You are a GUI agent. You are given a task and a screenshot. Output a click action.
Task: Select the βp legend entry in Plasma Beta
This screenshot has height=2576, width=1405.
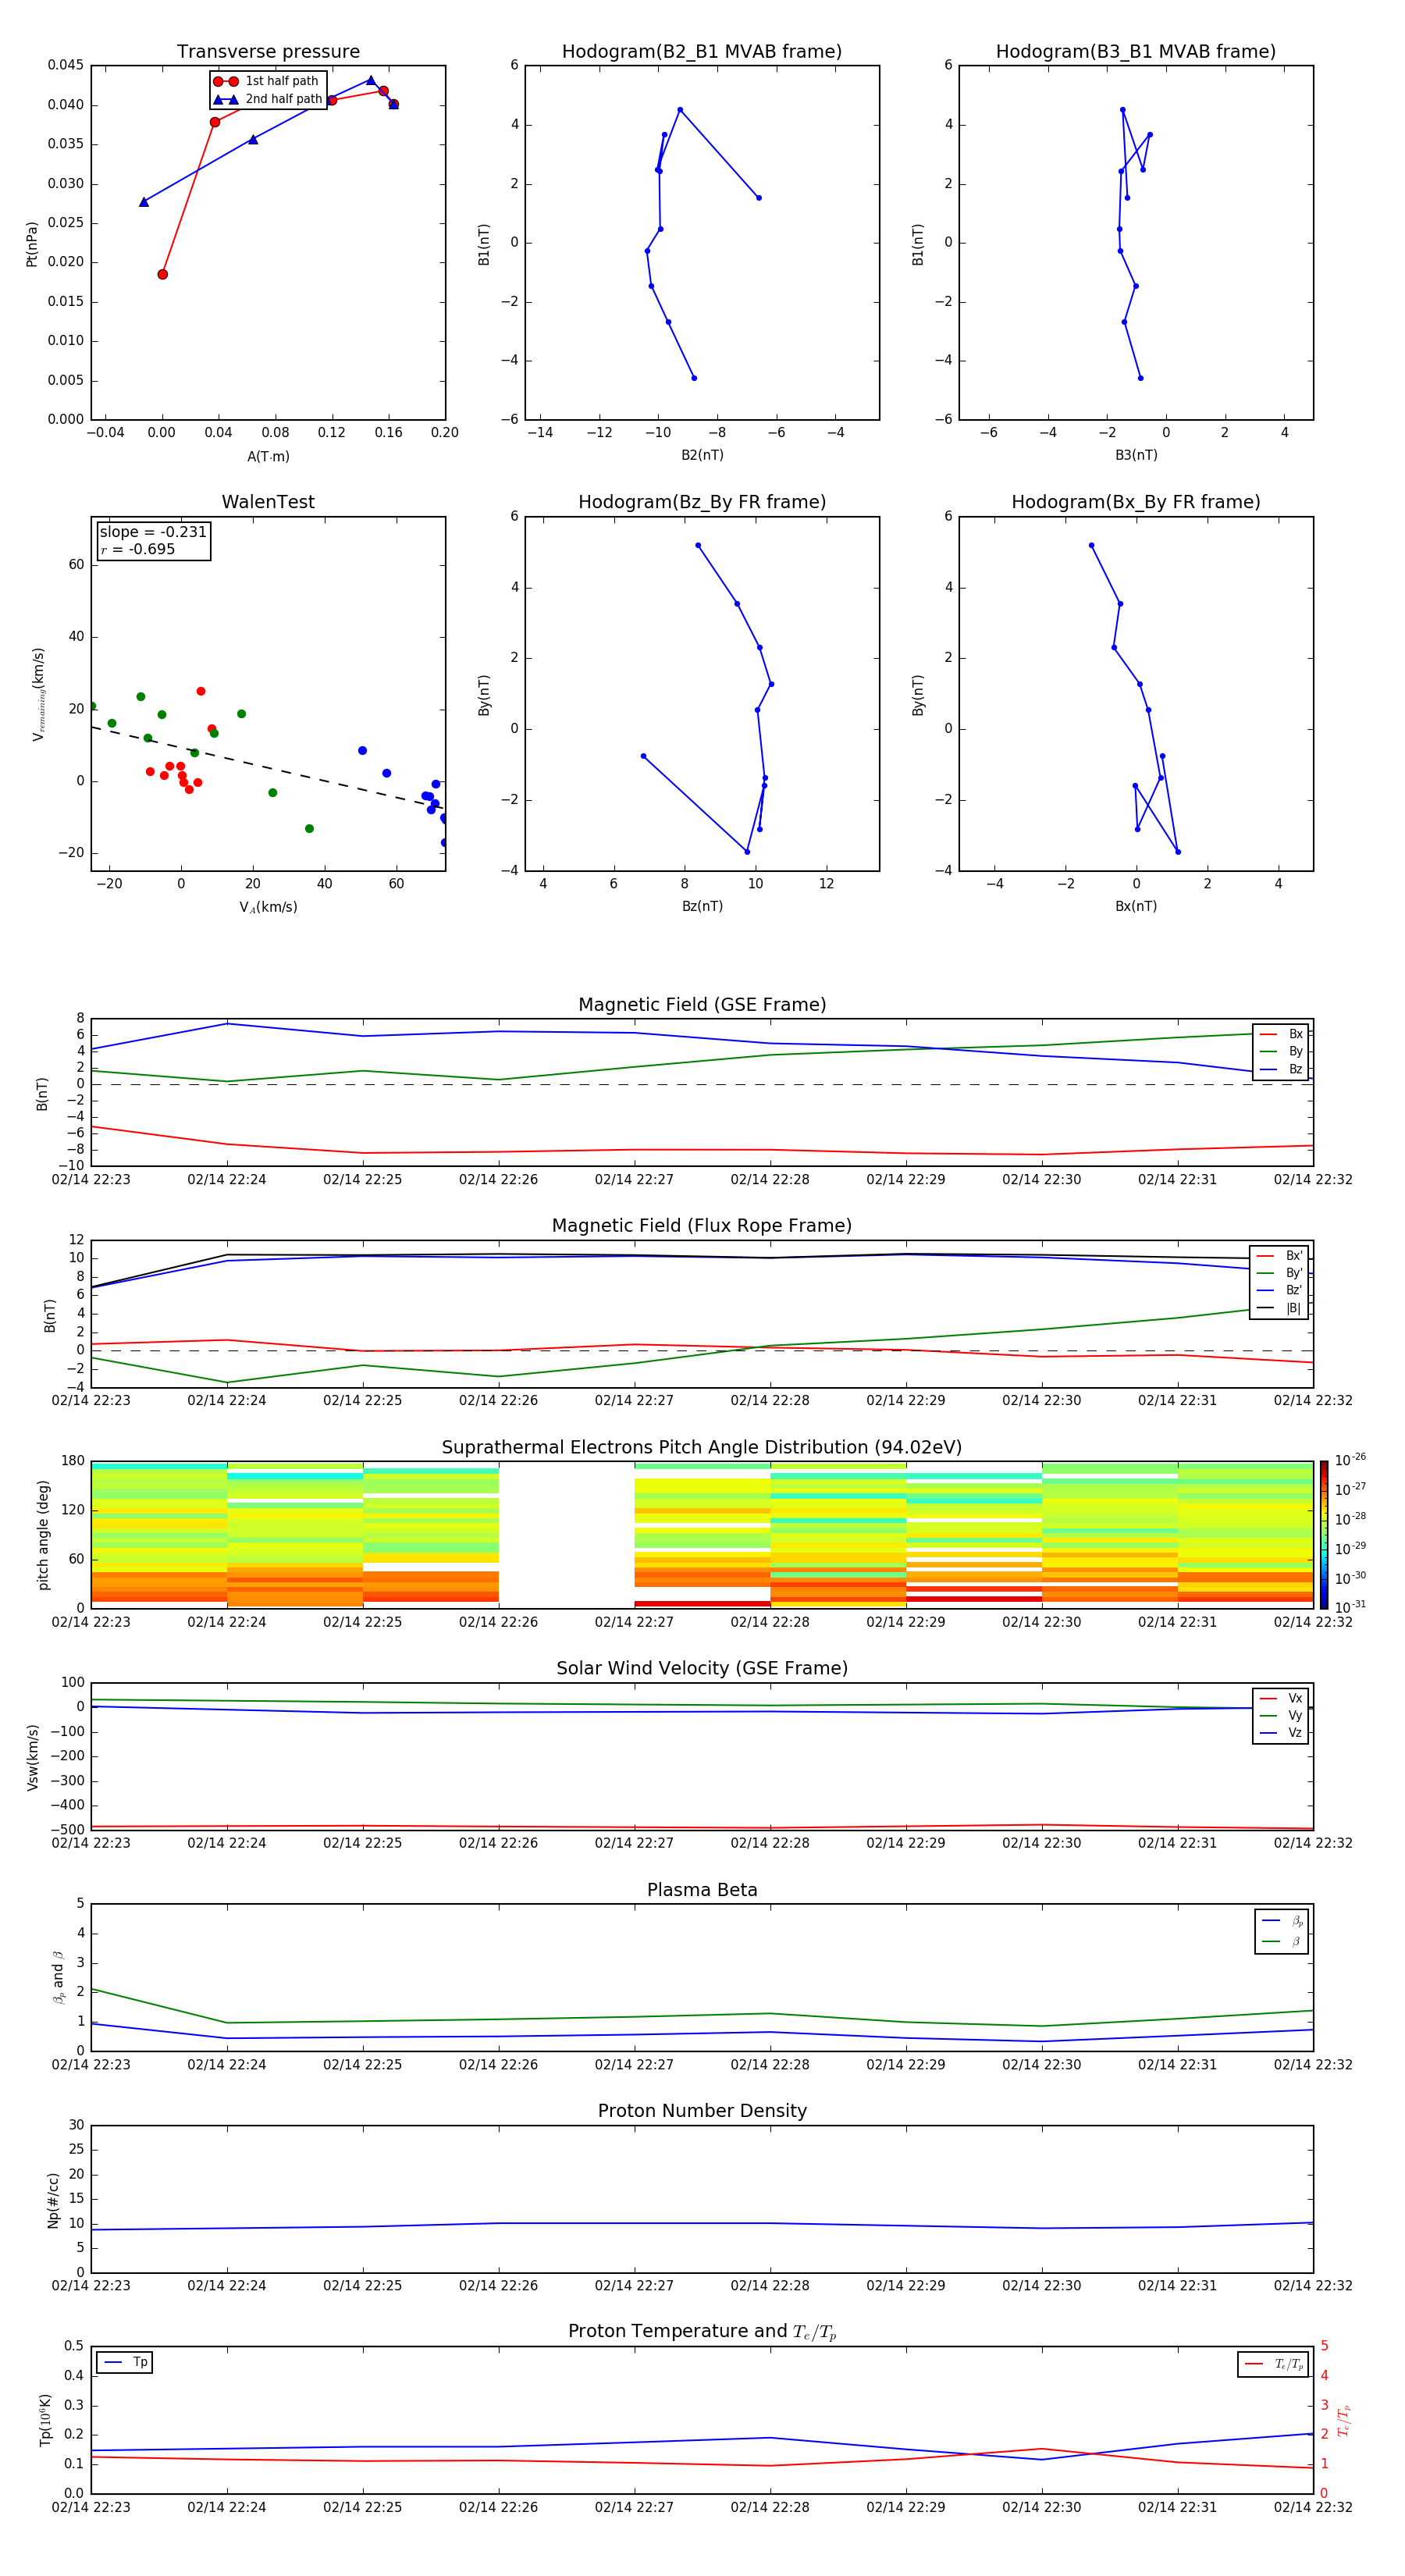pyautogui.click(x=1282, y=1921)
